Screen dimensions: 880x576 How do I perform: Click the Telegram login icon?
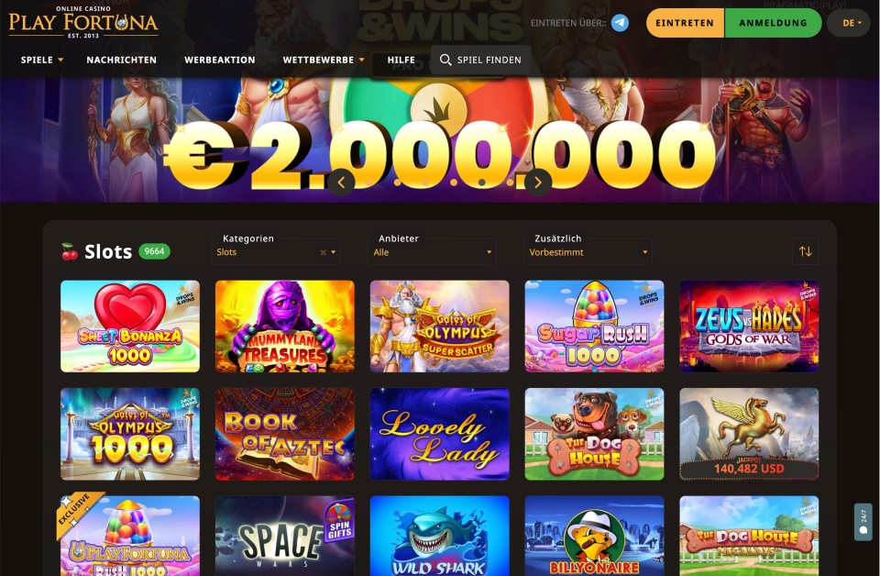click(620, 23)
